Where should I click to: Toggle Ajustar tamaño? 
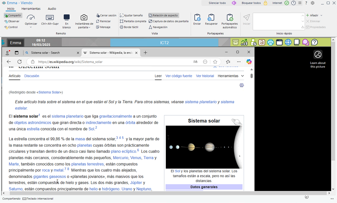click(131, 16)
